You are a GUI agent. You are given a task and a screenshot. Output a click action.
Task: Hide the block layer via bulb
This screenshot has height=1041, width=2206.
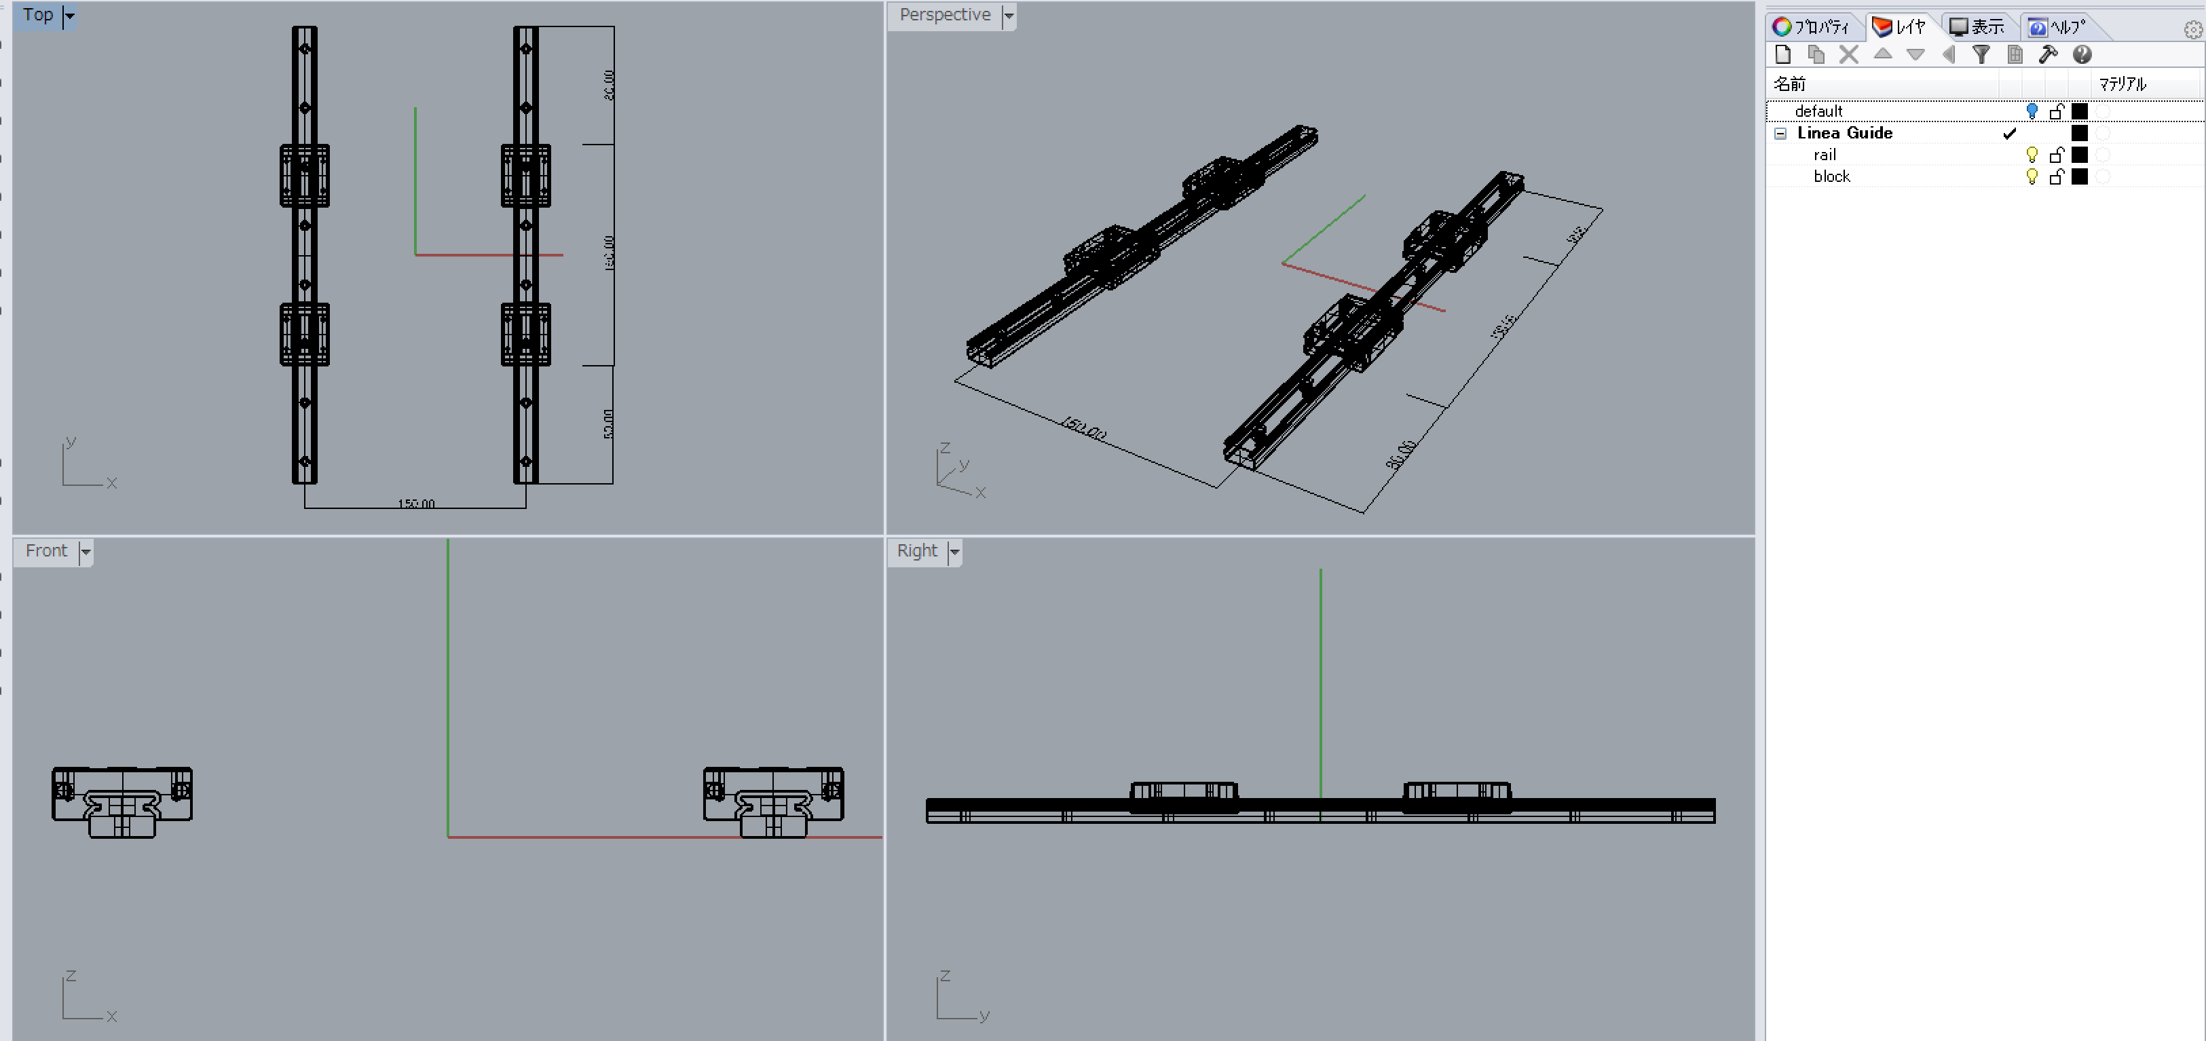pos(2032,176)
